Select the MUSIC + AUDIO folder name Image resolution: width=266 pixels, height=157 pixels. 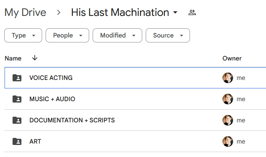[x=52, y=99]
